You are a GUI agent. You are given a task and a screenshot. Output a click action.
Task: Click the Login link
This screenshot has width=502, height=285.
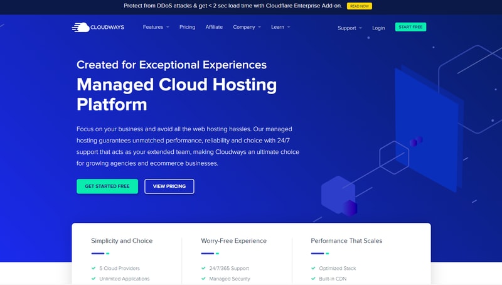click(x=378, y=28)
